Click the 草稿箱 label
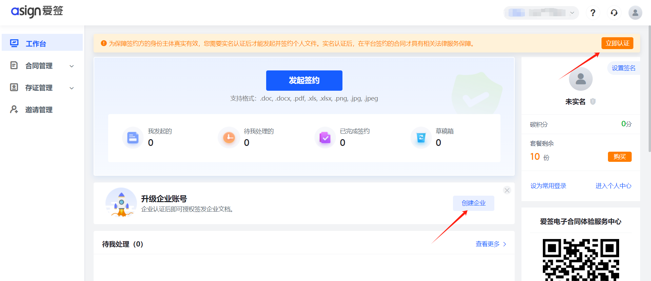Viewport: 651px width, 281px height. tap(445, 131)
